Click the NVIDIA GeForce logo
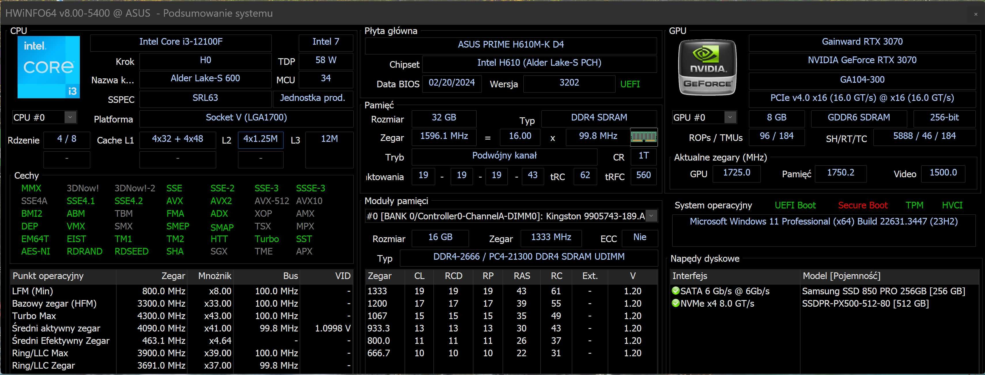 click(x=707, y=67)
